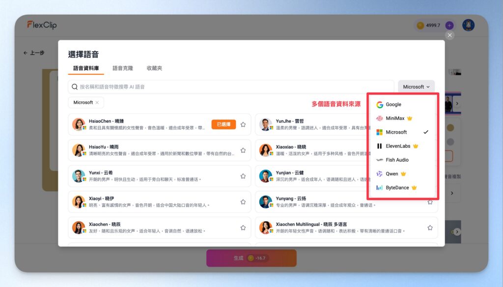Preview Yunyang voice avatar
Image resolution: width=503 pixels, height=287 pixels.
[266, 202]
